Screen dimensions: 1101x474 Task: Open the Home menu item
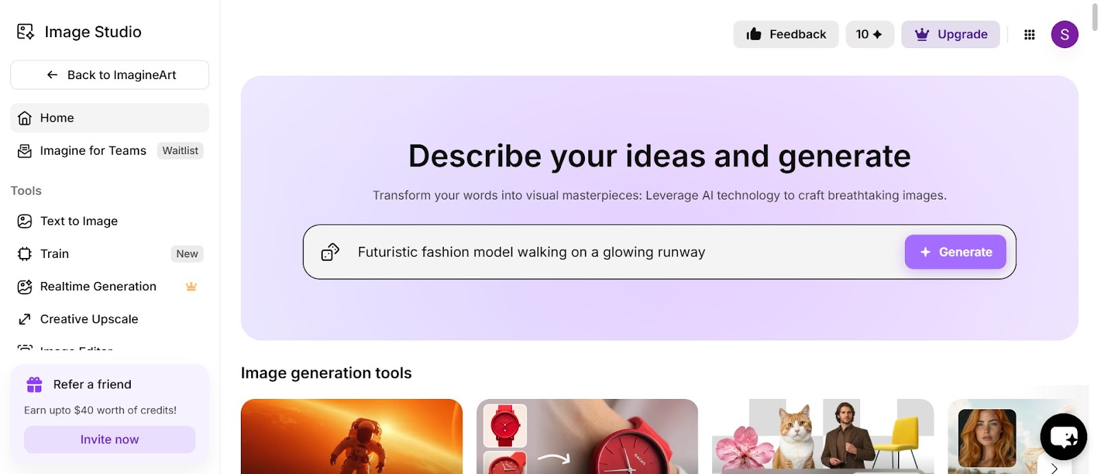click(109, 118)
